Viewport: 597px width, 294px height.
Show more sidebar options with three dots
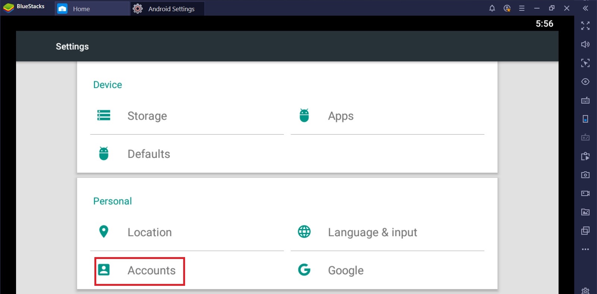[x=585, y=249]
